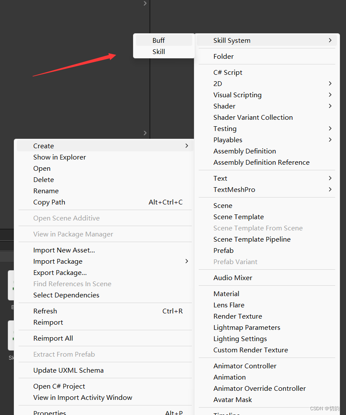
Task: Create a new Scene asset
Action: (x=267, y=206)
